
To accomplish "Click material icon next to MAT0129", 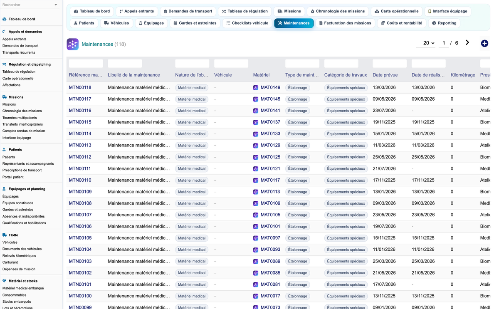I will 256,146.
